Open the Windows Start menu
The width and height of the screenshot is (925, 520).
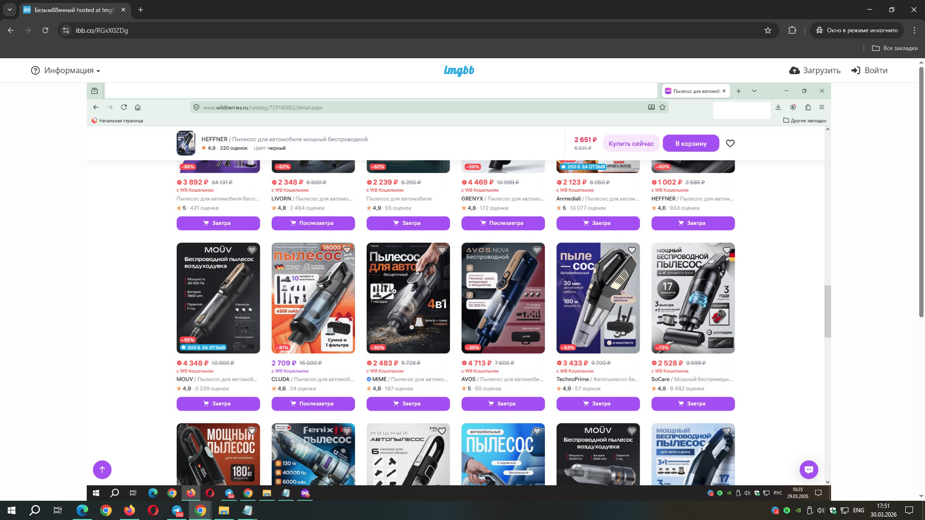(x=12, y=510)
